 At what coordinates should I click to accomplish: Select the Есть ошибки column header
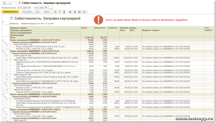coord(209,31)
